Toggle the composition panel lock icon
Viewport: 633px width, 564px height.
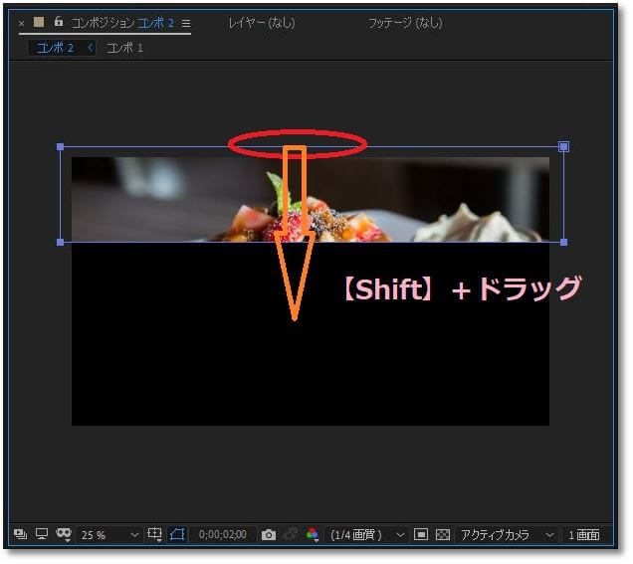59,21
